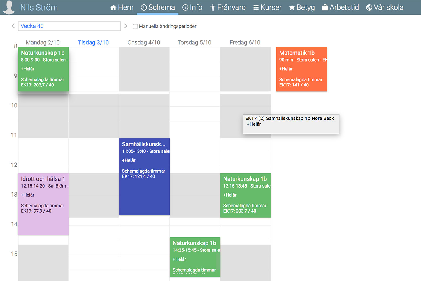Select the Fredag 6/10 day header
This screenshot has width=421, height=281.
pyautogui.click(x=245, y=42)
